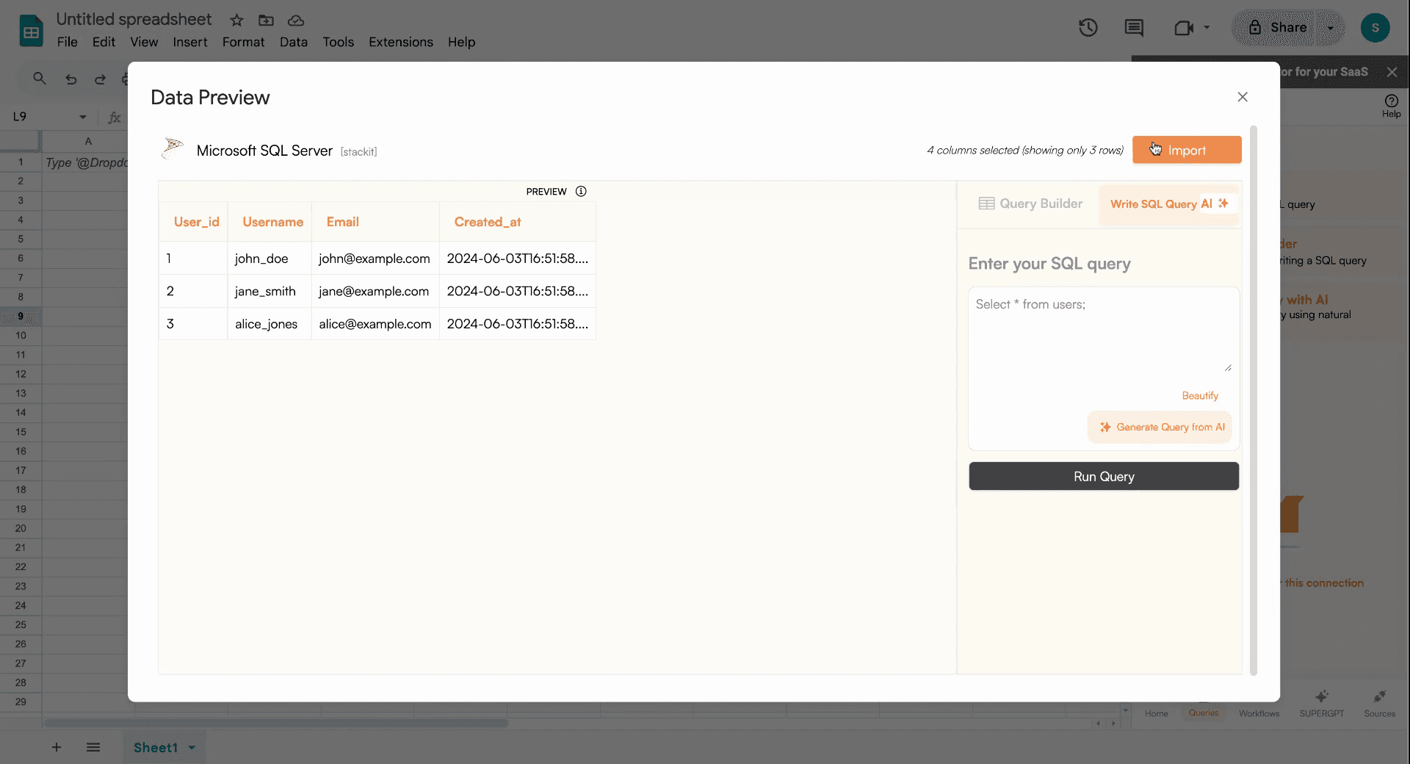1410x764 pixels.
Task: Click the dialog's vertical scrollbar
Action: coord(1254,400)
